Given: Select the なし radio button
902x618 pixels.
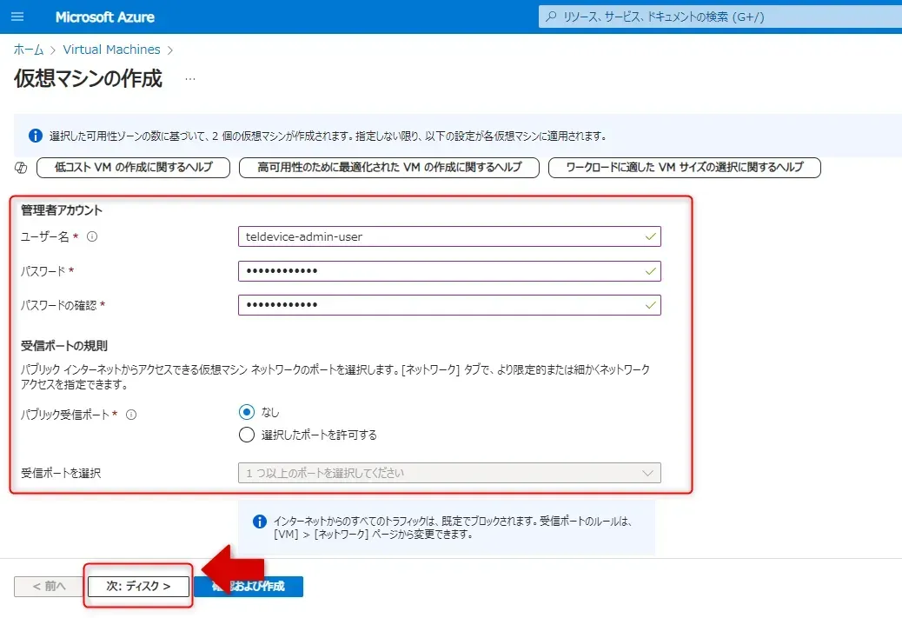Looking at the screenshot, I should 247,412.
